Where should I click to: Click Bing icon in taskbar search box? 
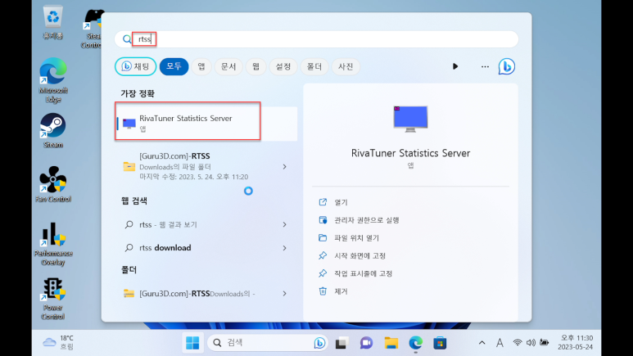[319, 343]
